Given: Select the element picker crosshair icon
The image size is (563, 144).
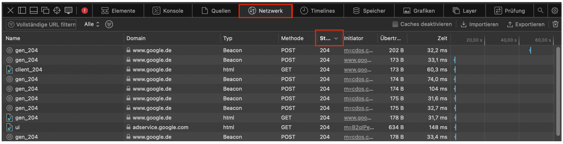Looking at the screenshot, I should [57, 11].
